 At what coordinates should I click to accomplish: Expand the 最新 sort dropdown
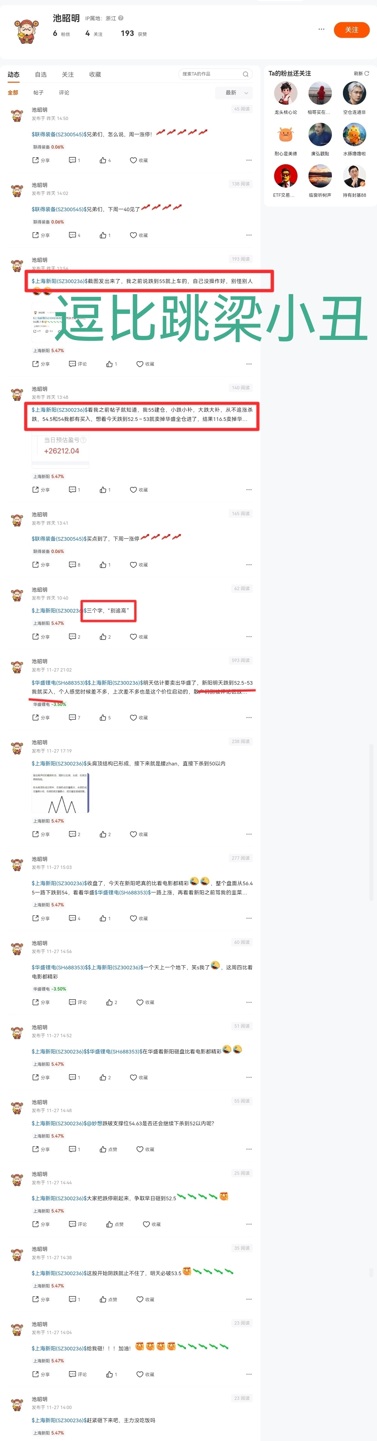coord(234,93)
